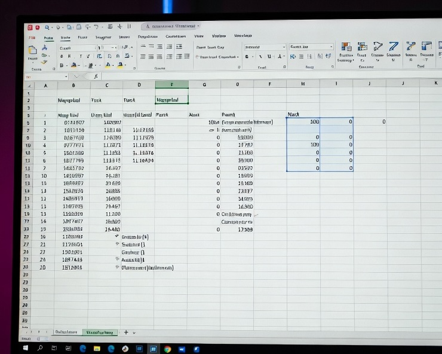442x354 pixels.
Task: Switch to the first white sheet tab
Action: pos(66,332)
